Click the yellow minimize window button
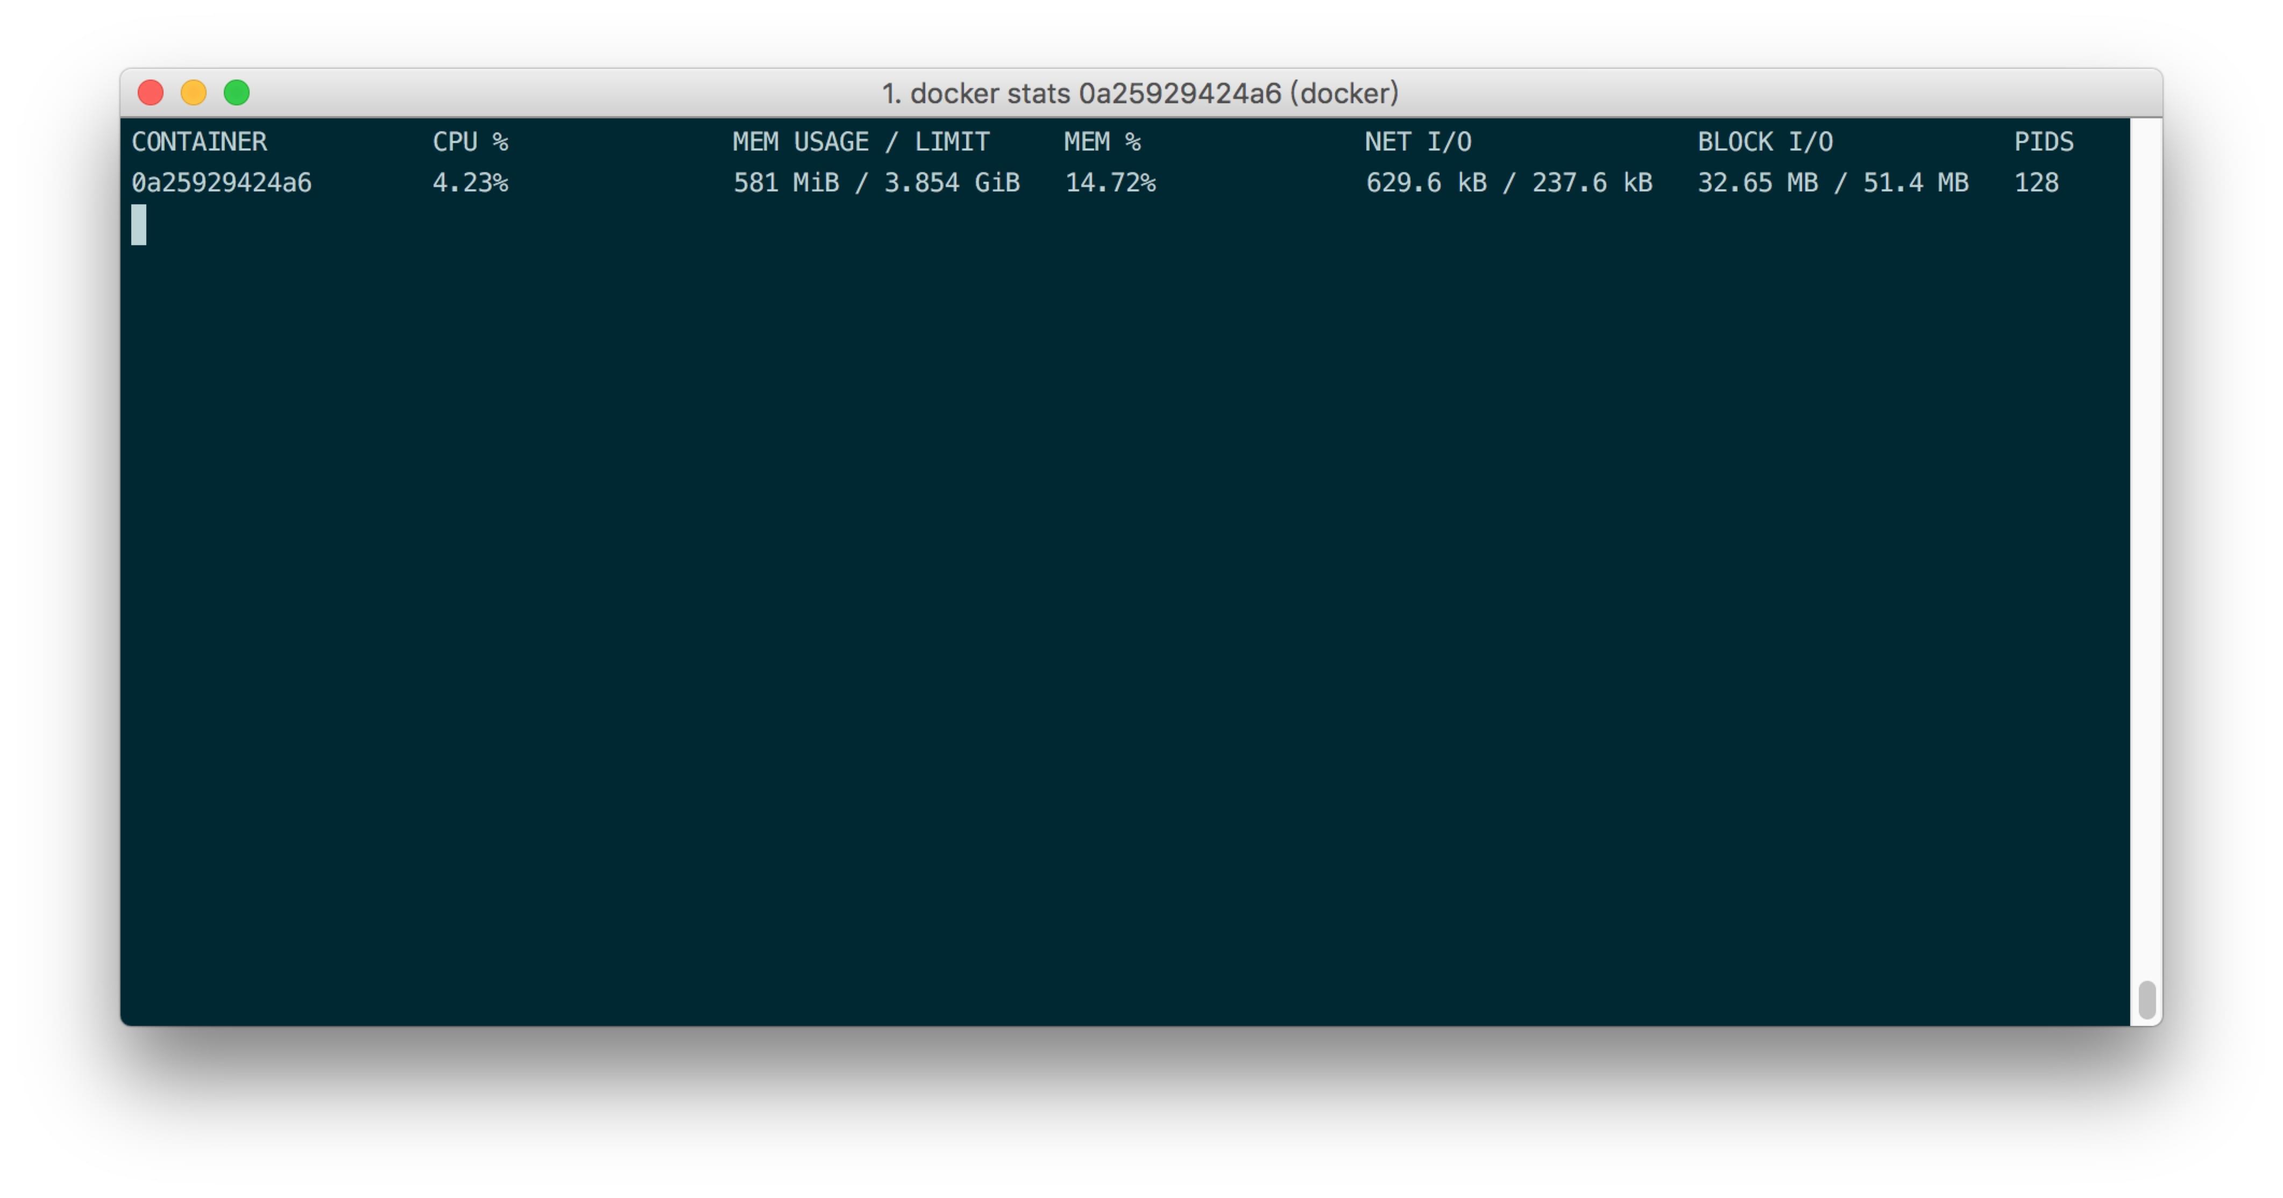Image resolution: width=2283 pixels, height=1198 pixels. point(193,93)
